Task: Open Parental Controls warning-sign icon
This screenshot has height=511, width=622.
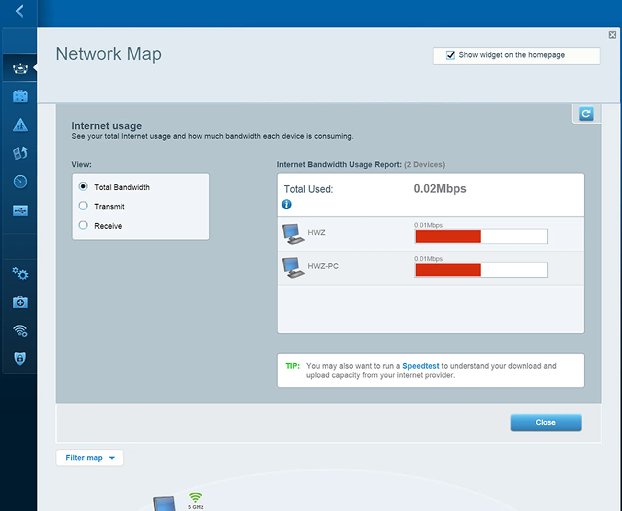Action: tap(20, 125)
